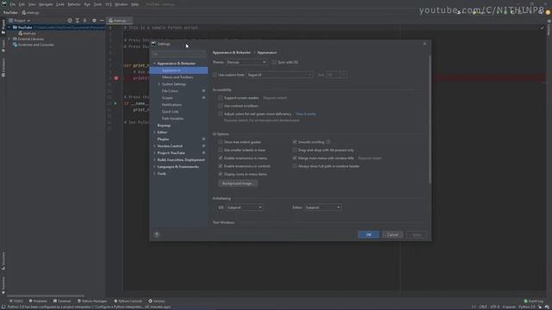Switch to the main.py editor tab
This screenshot has height=310, width=552.
click(x=119, y=21)
